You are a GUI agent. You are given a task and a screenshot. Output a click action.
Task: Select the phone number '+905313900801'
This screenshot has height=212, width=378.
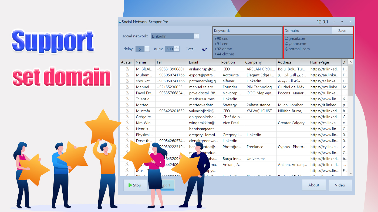pyautogui.click(x=171, y=69)
